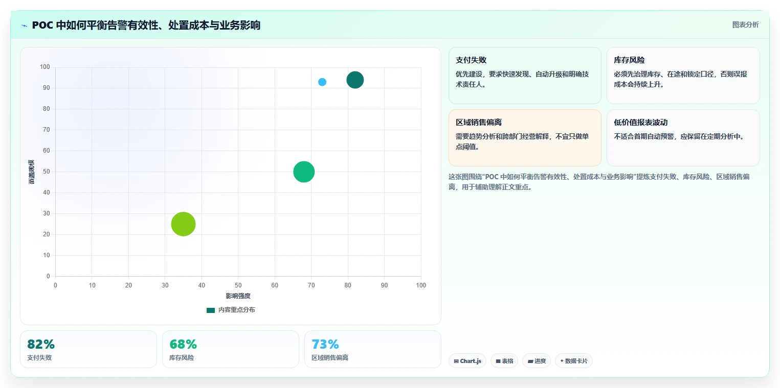Screen dimensions: 780x388
Task: Click the 进度 tag
Action: [x=537, y=361]
